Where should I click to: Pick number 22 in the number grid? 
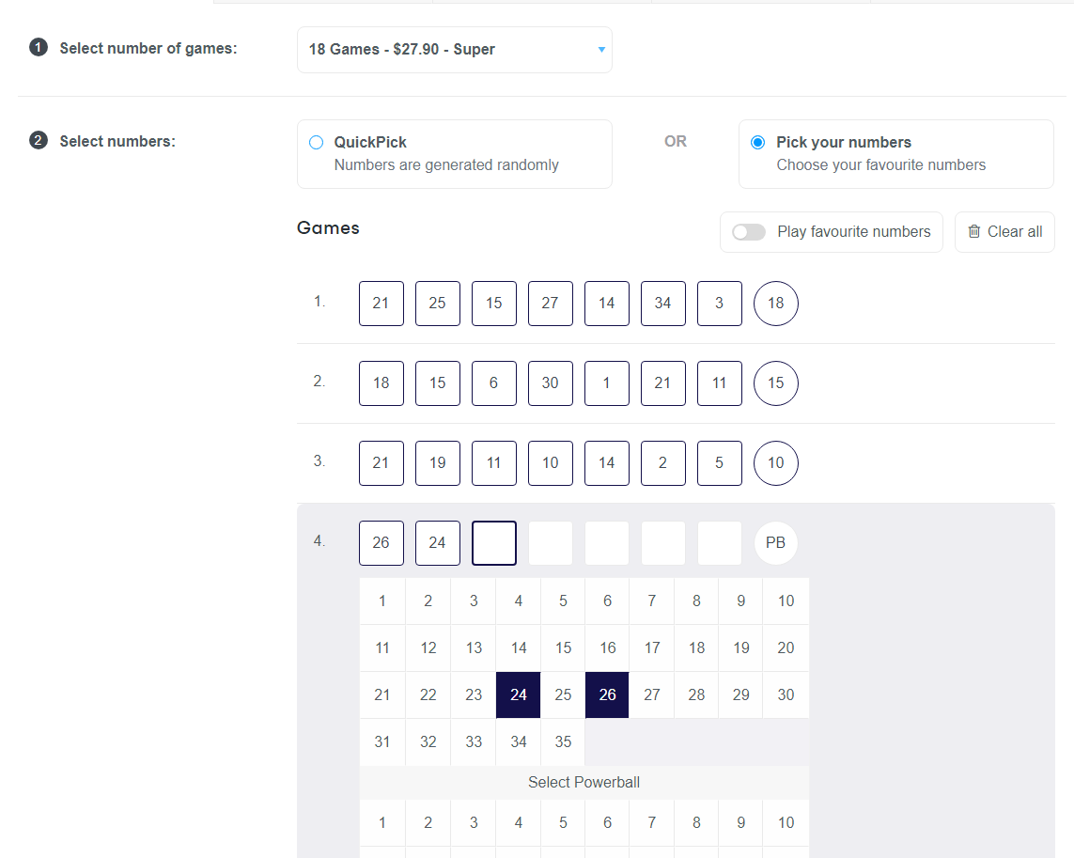(x=428, y=694)
